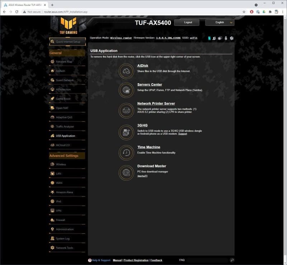Open Servers Center globe icon
The image size is (287, 265).
[x=126, y=90]
